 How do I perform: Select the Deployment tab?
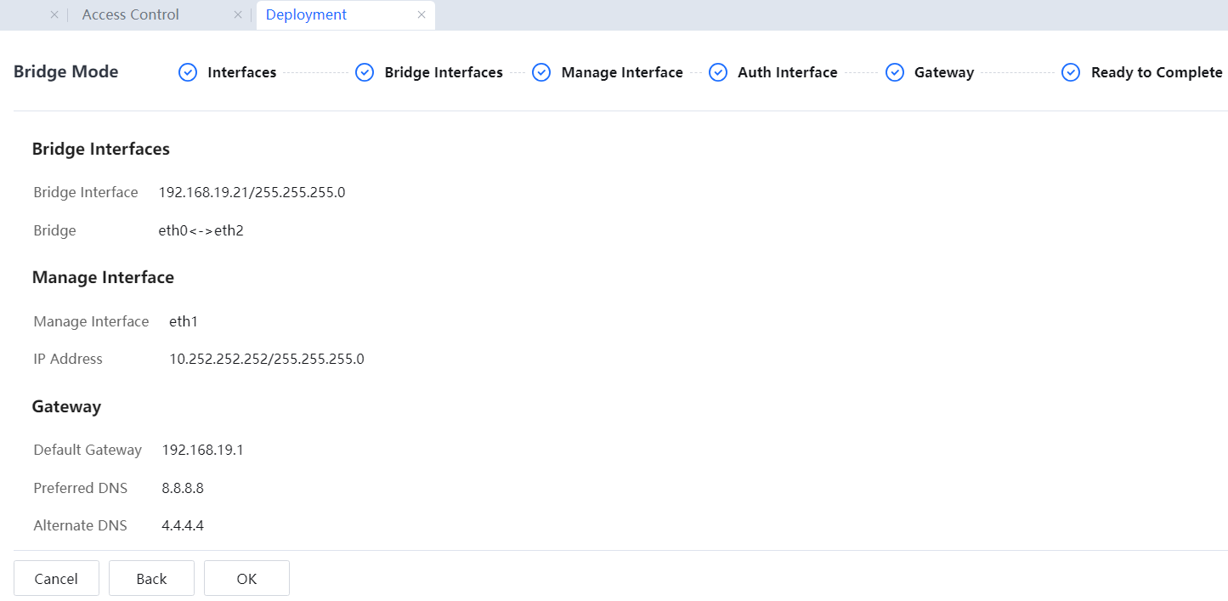click(306, 15)
